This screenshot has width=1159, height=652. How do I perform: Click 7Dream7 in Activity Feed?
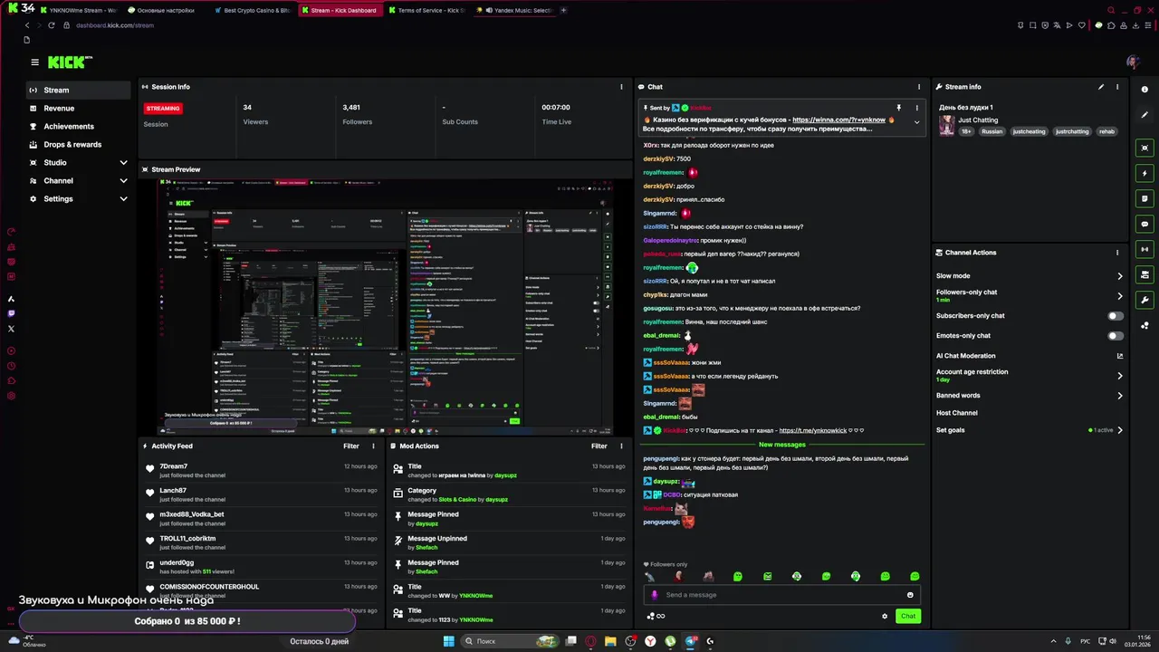[x=174, y=466]
